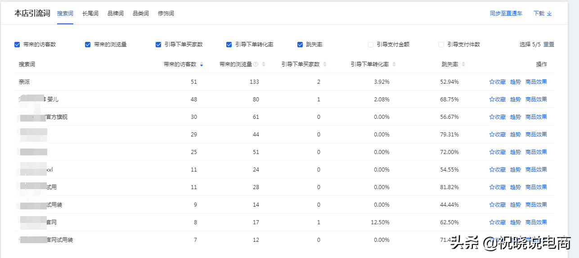Sort by 带来的浏览量 column arrows
The width and height of the screenshot is (579, 258).
pos(264,64)
